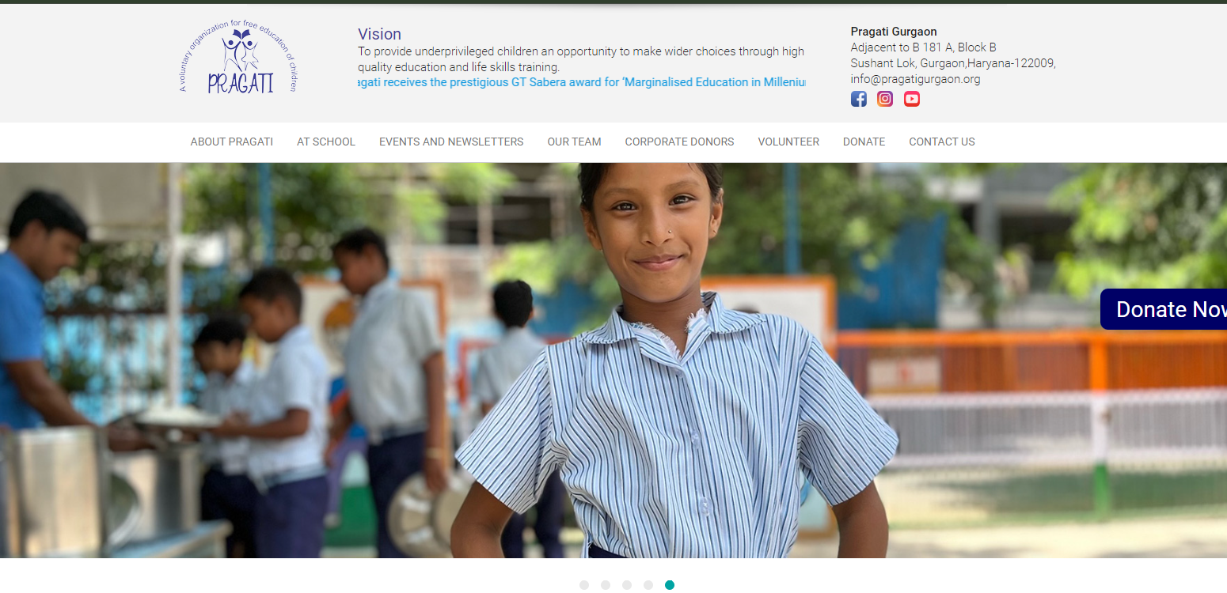This screenshot has width=1227, height=593.
Task: Select the third carousel dot
Action: 627,585
